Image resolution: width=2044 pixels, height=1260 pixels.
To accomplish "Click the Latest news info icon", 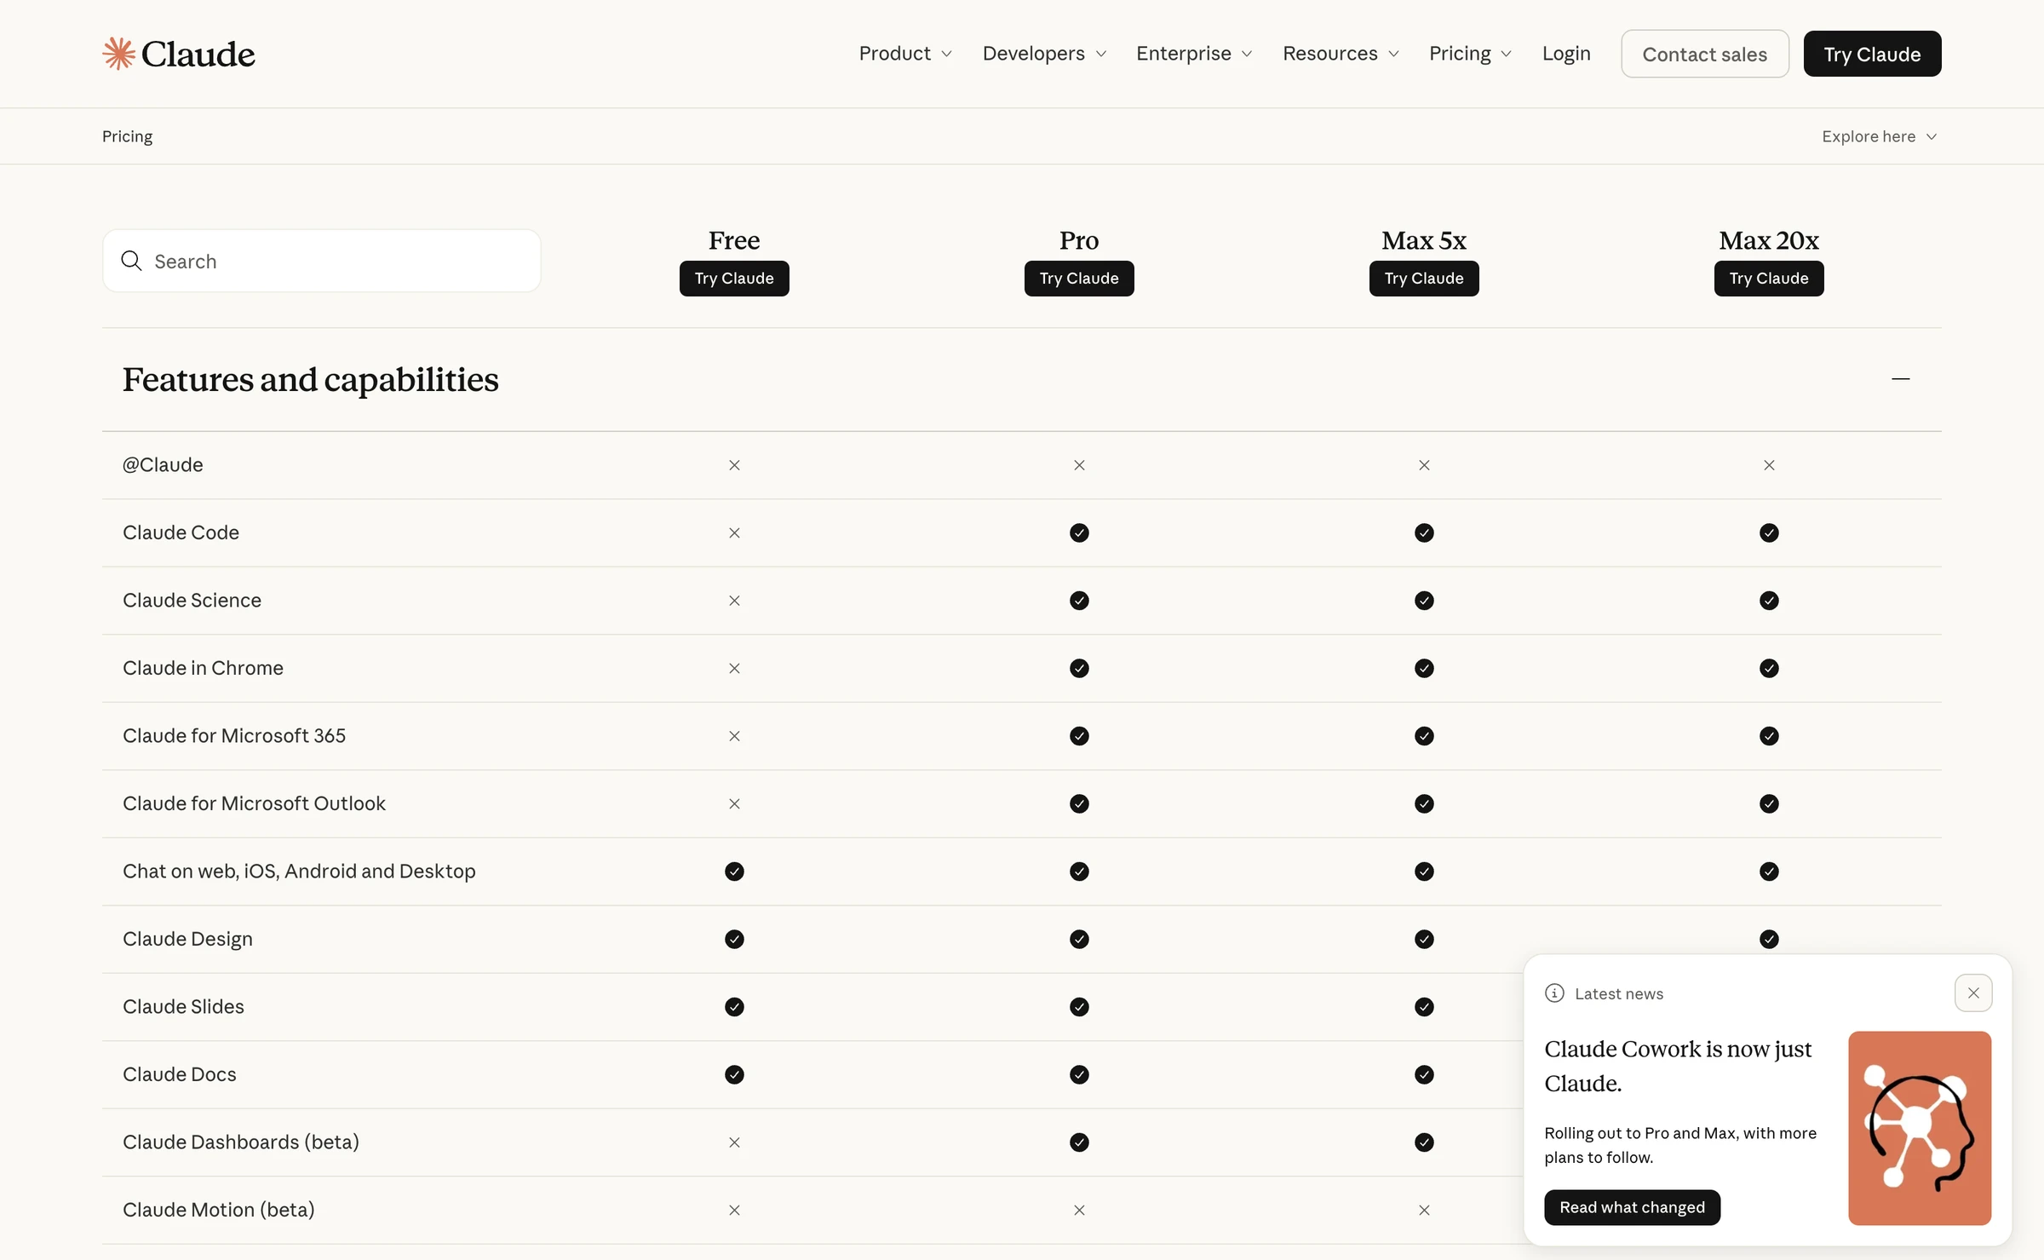I will point(1554,993).
